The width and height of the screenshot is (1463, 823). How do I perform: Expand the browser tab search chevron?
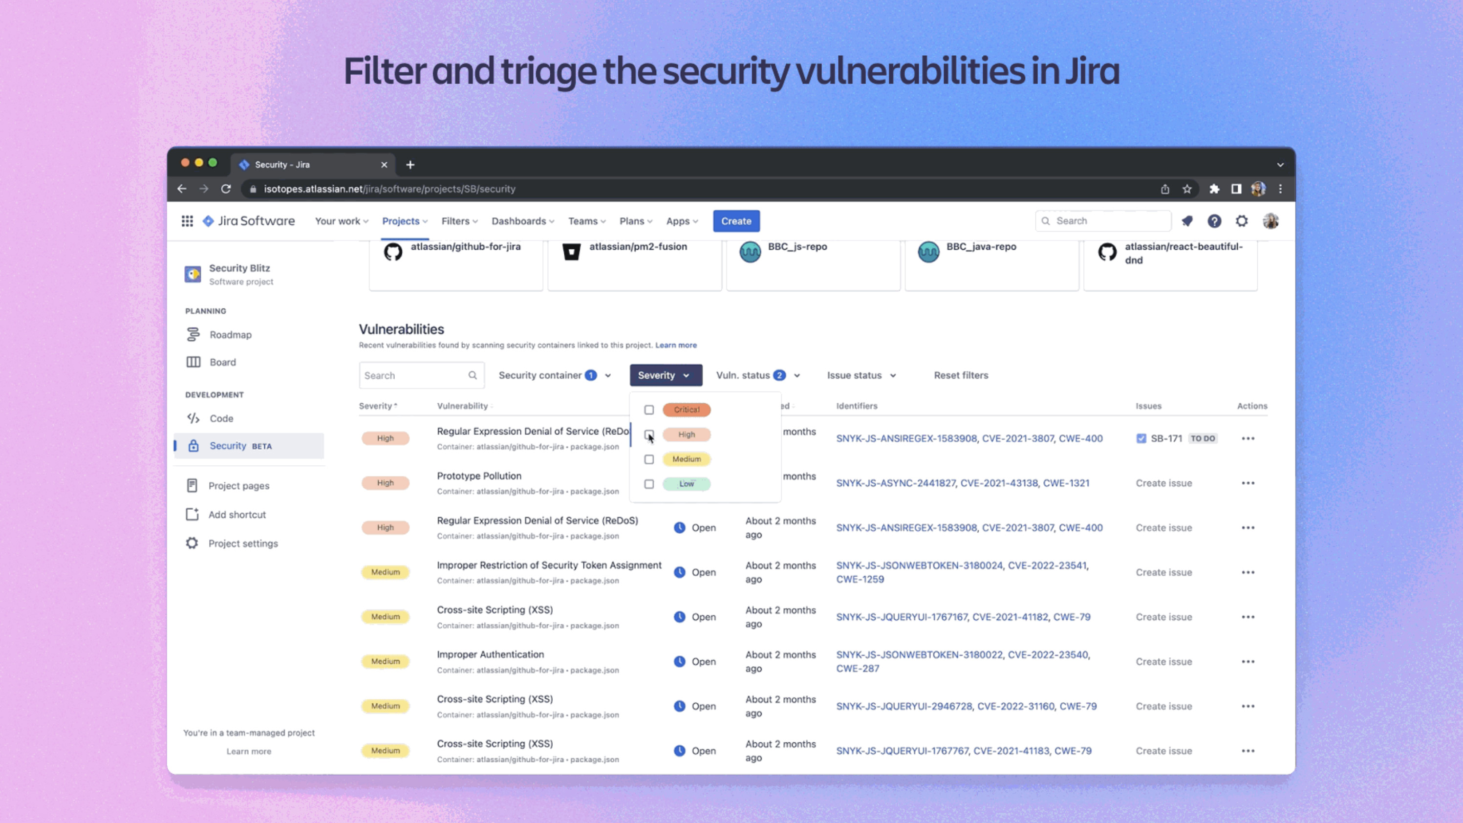[x=1280, y=165]
